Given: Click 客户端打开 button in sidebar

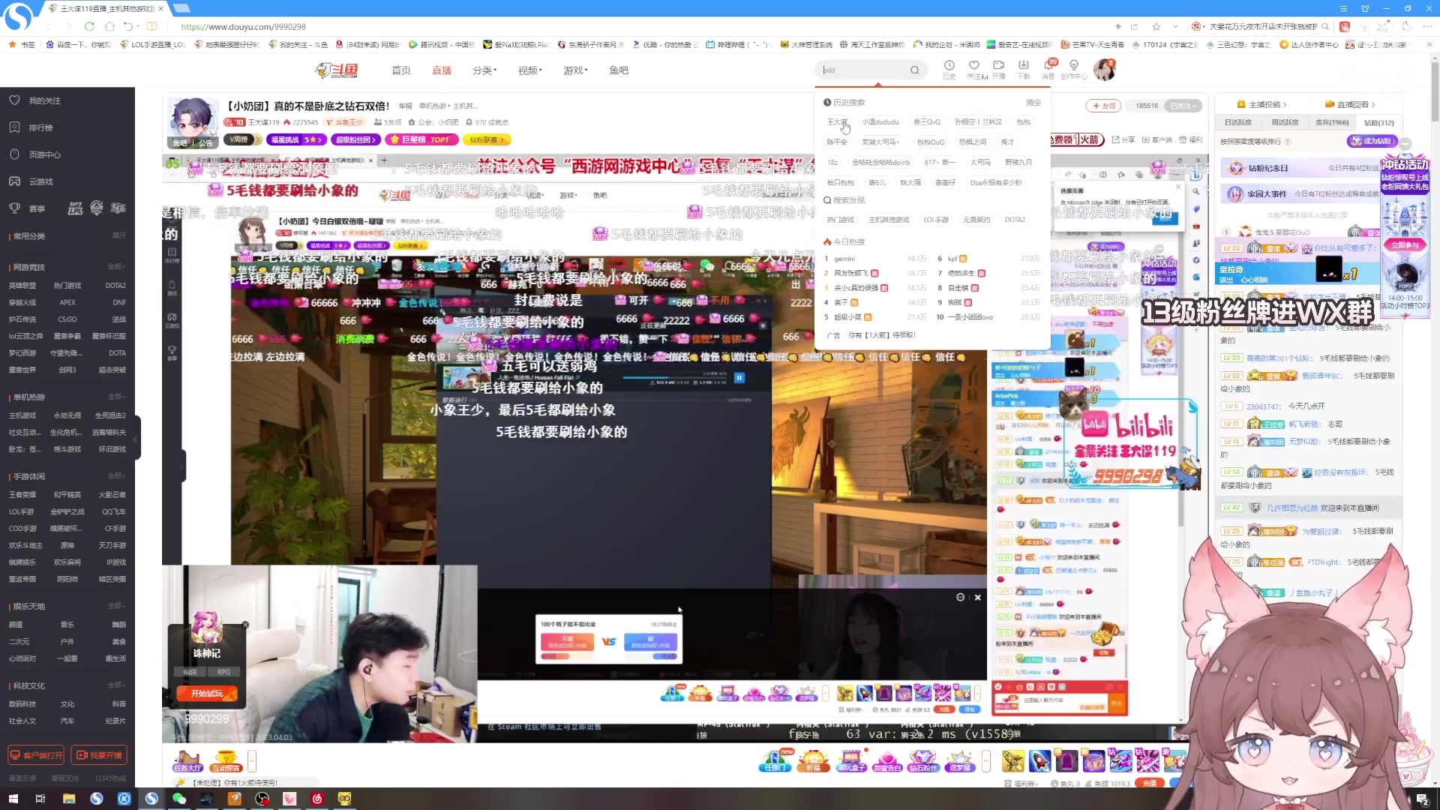Looking at the screenshot, I should click(x=36, y=755).
